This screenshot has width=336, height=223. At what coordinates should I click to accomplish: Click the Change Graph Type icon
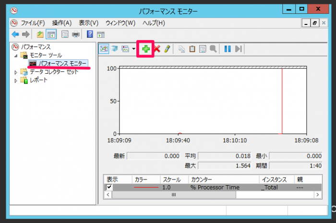click(x=125, y=49)
